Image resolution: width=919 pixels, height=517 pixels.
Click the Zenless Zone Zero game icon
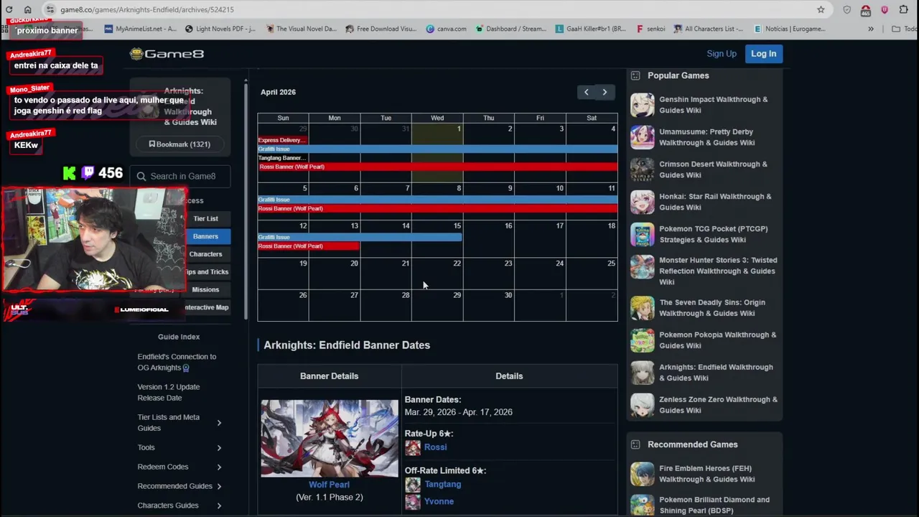tap(643, 405)
